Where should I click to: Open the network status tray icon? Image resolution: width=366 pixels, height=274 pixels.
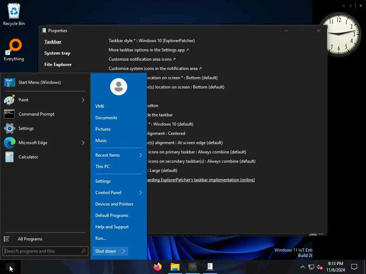click(311, 267)
